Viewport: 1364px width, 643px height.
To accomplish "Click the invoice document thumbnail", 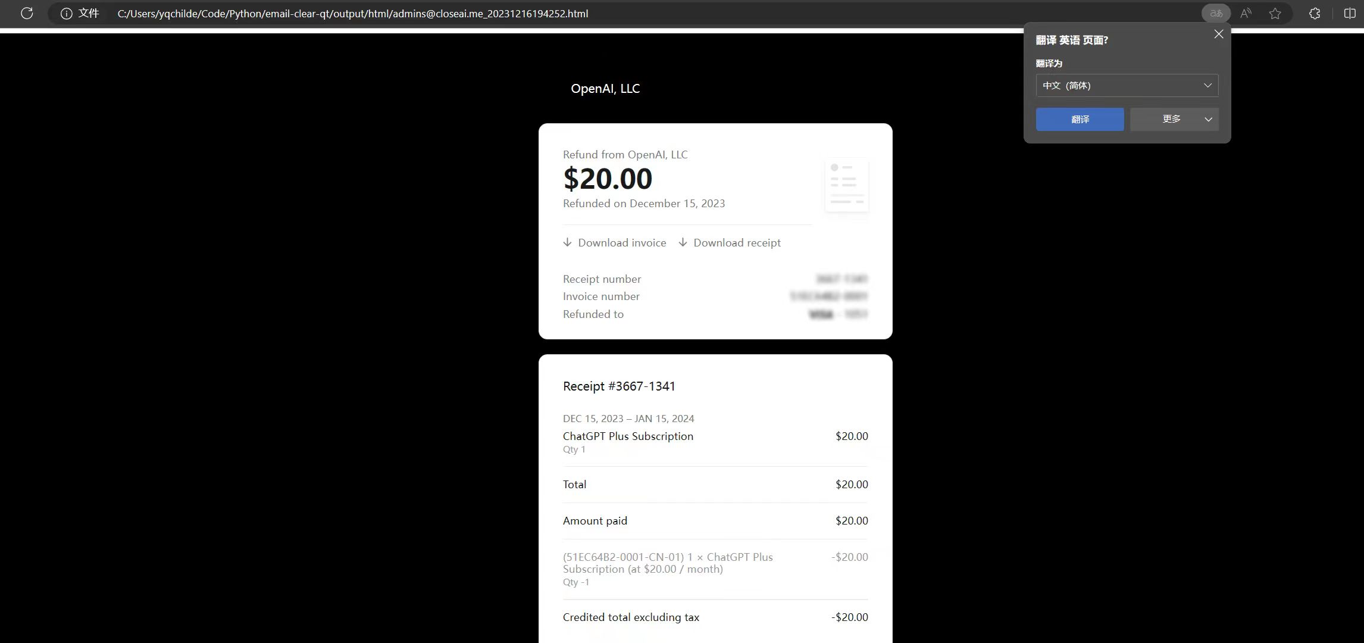I will tap(846, 185).
